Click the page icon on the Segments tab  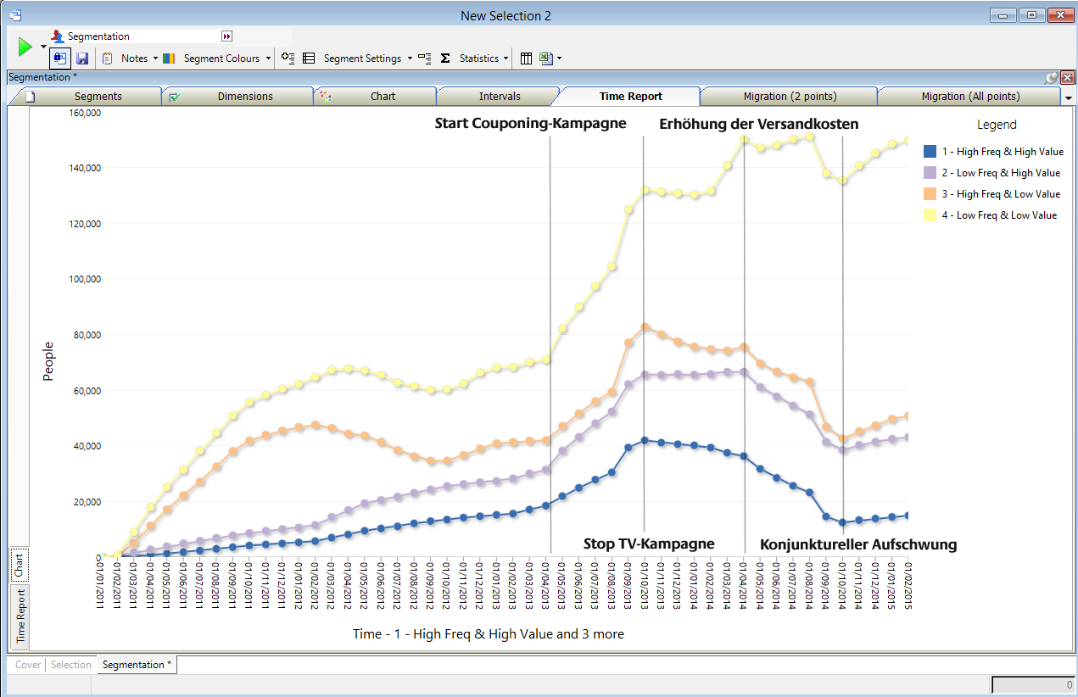click(x=30, y=96)
